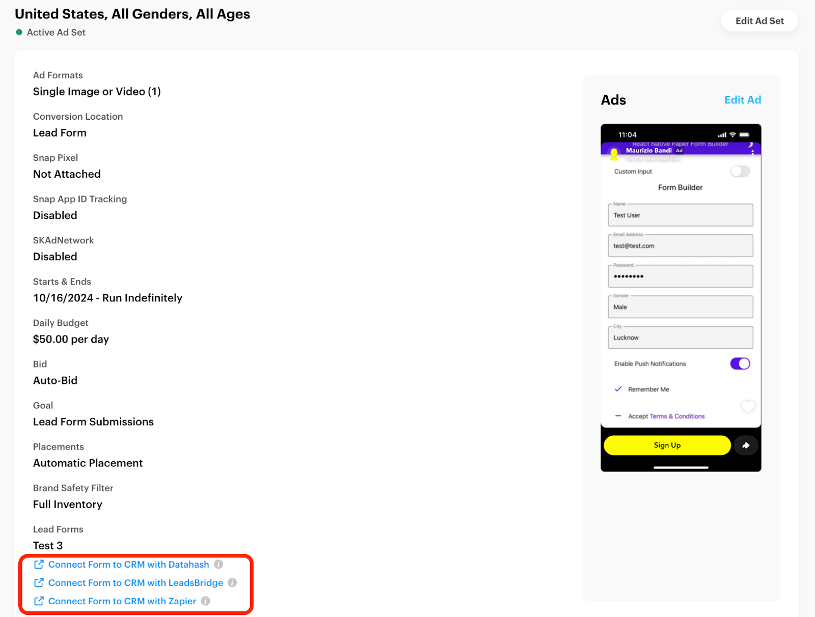This screenshot has height=617, width=815.
Task: Click the 'Lead Form' conversion location value
Action: (60, 132)
